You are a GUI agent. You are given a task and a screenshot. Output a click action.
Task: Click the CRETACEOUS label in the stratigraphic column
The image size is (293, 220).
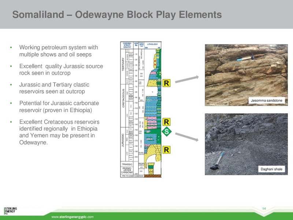(x=123, y=98)
